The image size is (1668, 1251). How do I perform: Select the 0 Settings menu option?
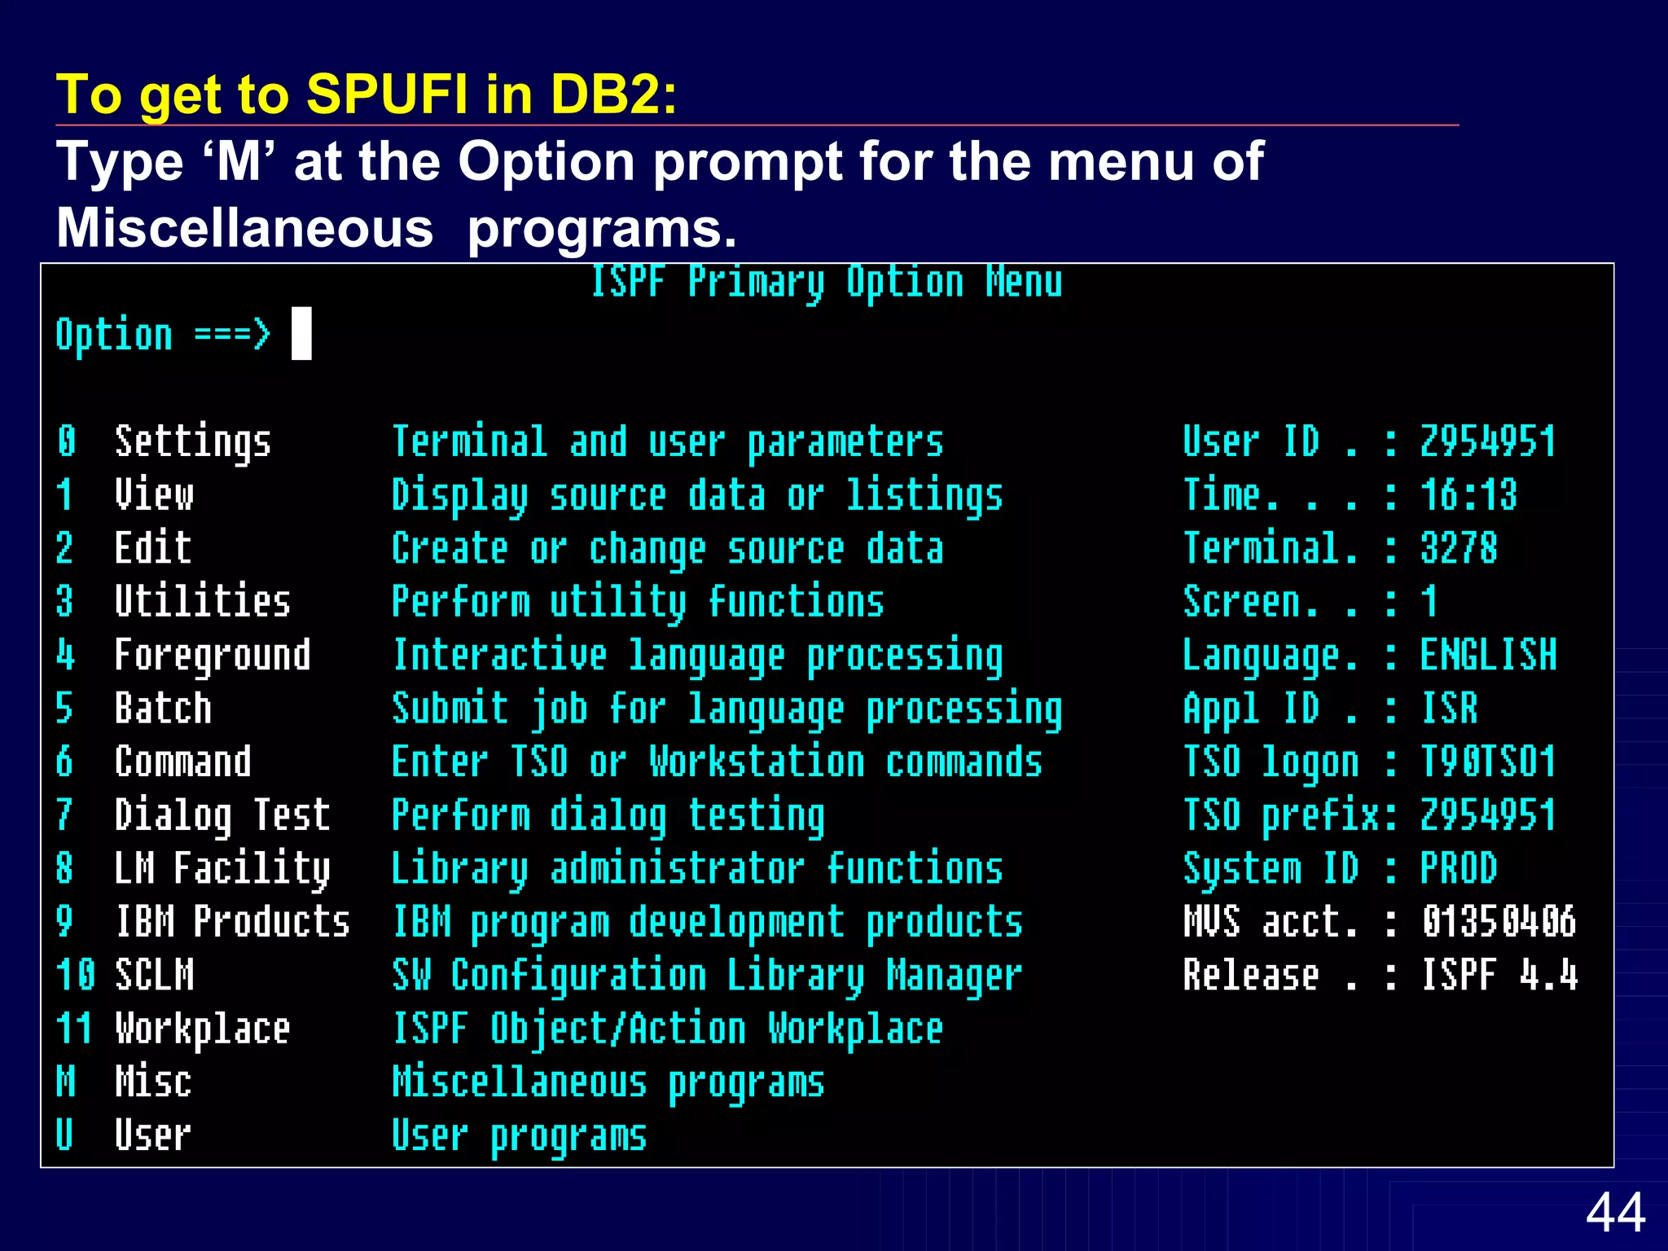[164, 442]
